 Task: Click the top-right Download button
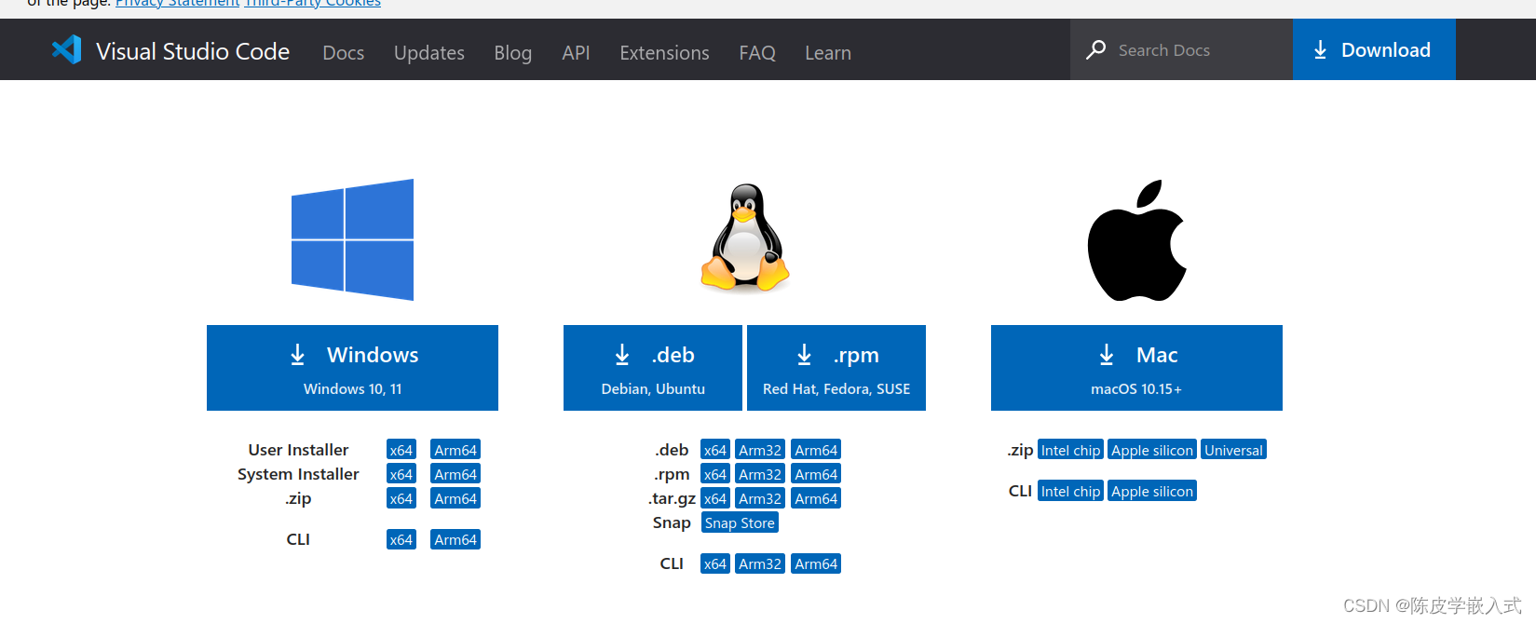pyautogui.click(x=1374, y=49)
